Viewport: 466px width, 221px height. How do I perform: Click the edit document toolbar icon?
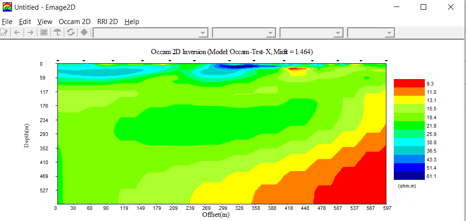click(4, 32)
